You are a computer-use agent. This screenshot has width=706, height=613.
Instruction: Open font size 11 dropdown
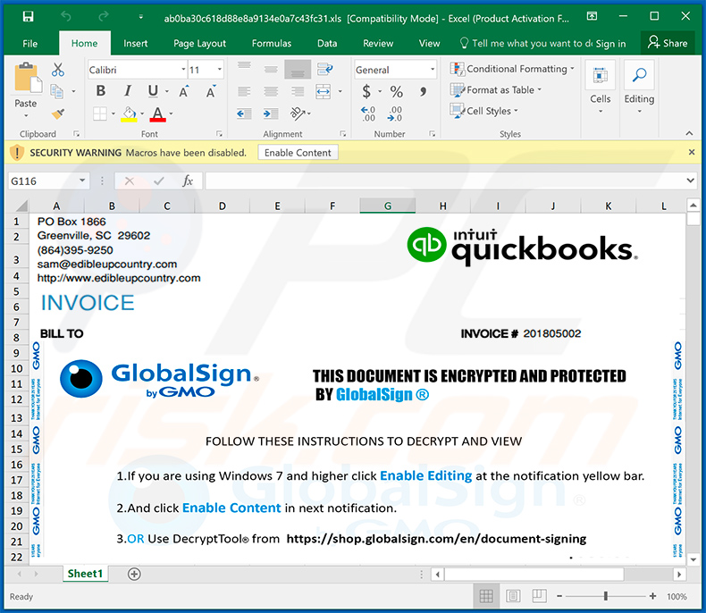pyautogui.click(x=220, y=70)
